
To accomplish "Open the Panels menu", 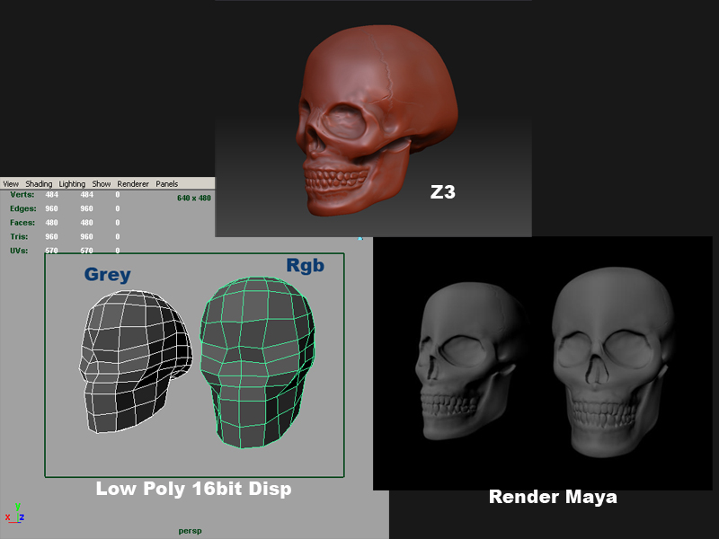I will click(x=167, y=184).
